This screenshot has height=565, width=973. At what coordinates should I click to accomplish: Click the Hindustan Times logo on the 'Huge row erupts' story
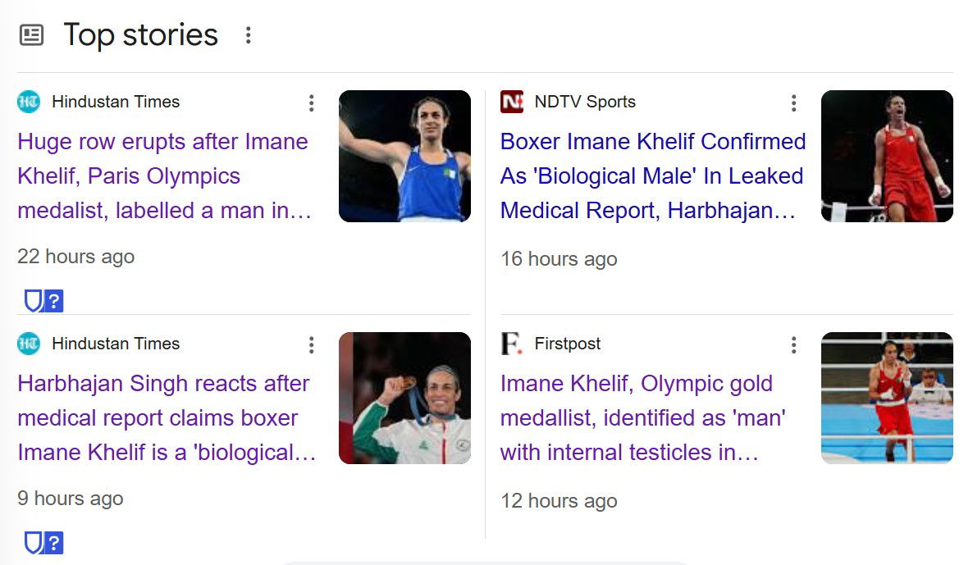(29, 103)
